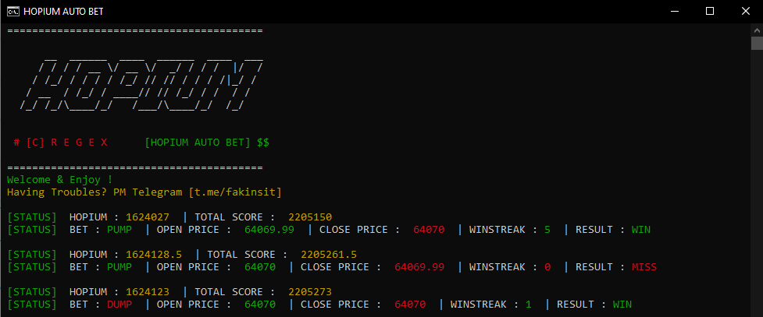Click WINSTREAK value 1
Screen dimensions: 763x317
click(x=529, y=305)
